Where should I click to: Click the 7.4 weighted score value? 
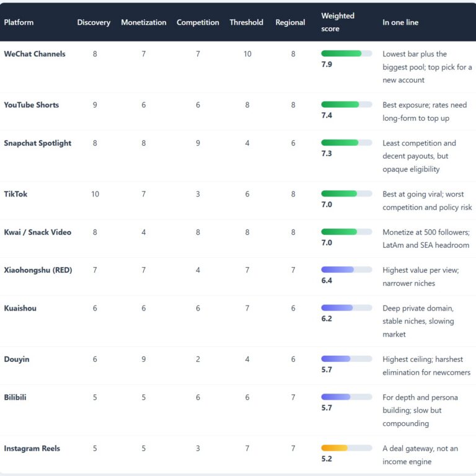[x=327, y=116]
